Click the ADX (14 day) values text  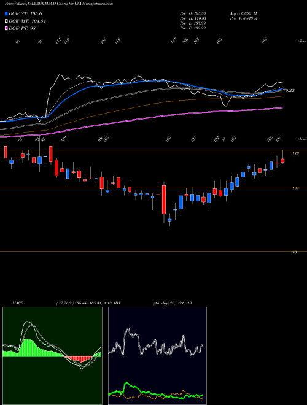tap(173, 303)
